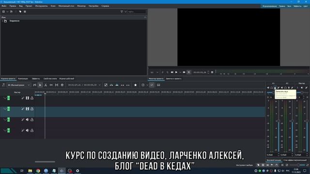This screenshot has height=174, width=310.
Task: Mute channel A1 in the audio mixer
Action: (x=268, y=87)
